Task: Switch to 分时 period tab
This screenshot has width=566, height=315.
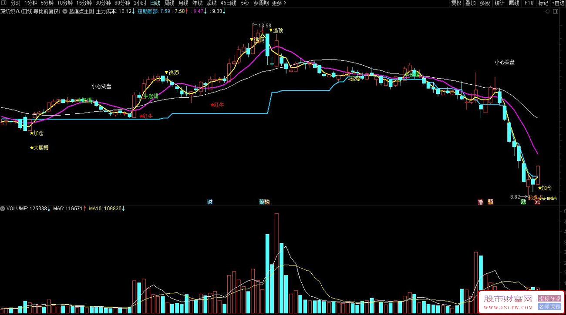Action: (x=16, y=3)
